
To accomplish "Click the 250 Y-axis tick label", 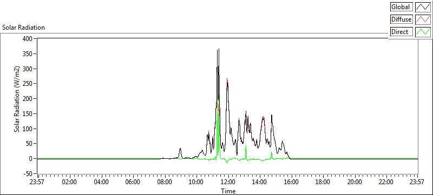I will pos(27,84).
